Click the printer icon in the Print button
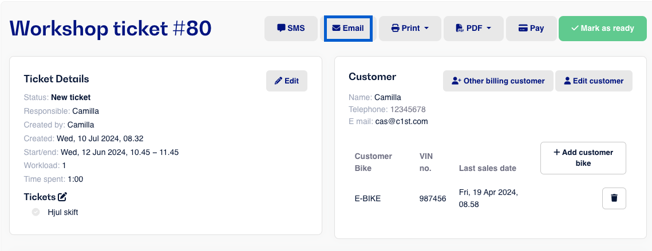Image resolution: width=652 pixels, height=251 pixels. point(395,28)
